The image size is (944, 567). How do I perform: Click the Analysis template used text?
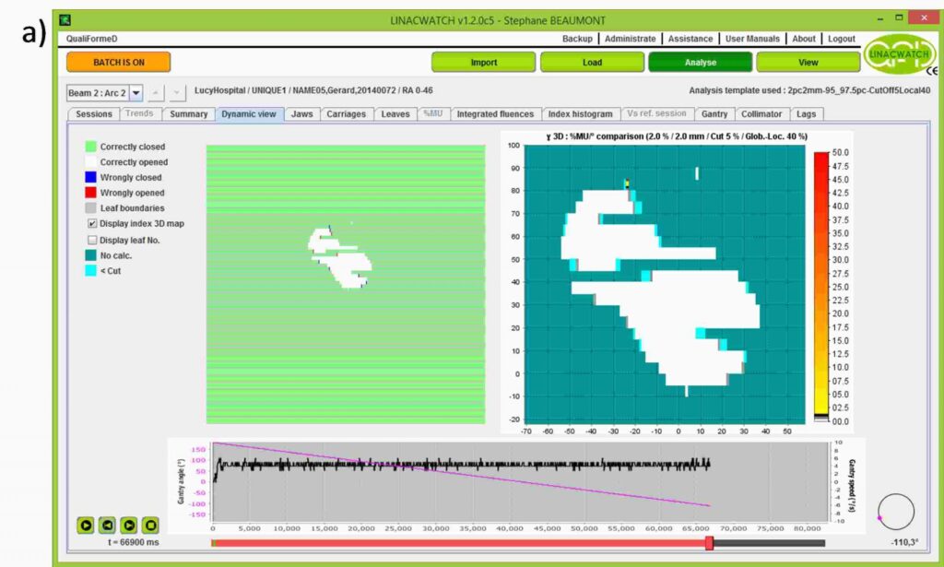[809, 90]
